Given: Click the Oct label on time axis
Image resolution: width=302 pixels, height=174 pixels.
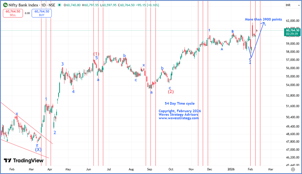Looking at the screenshot, I should tap(171, 169).
